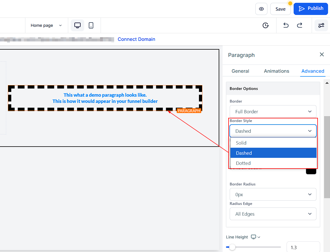Switch to the General tab
330x252 pixels.
point(240,71)
